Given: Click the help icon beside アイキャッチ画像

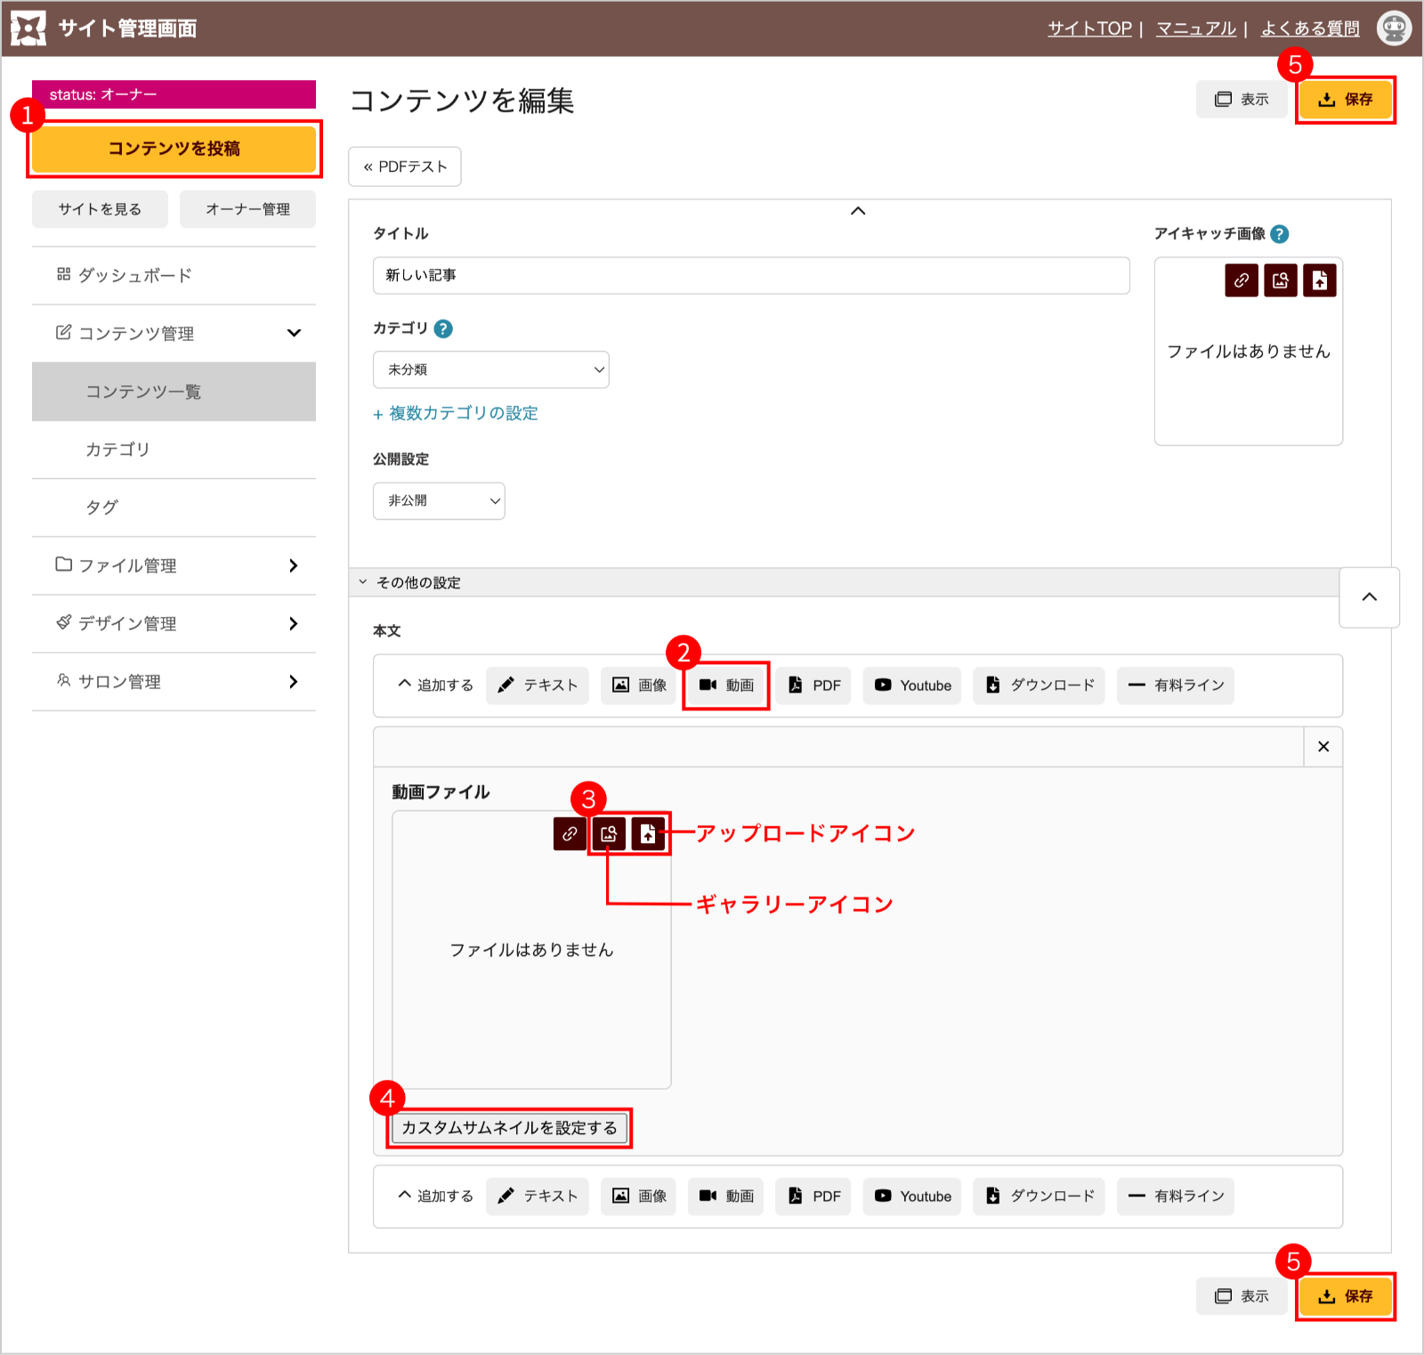Looking at the screenshot, I should [x=1280, y=234].
